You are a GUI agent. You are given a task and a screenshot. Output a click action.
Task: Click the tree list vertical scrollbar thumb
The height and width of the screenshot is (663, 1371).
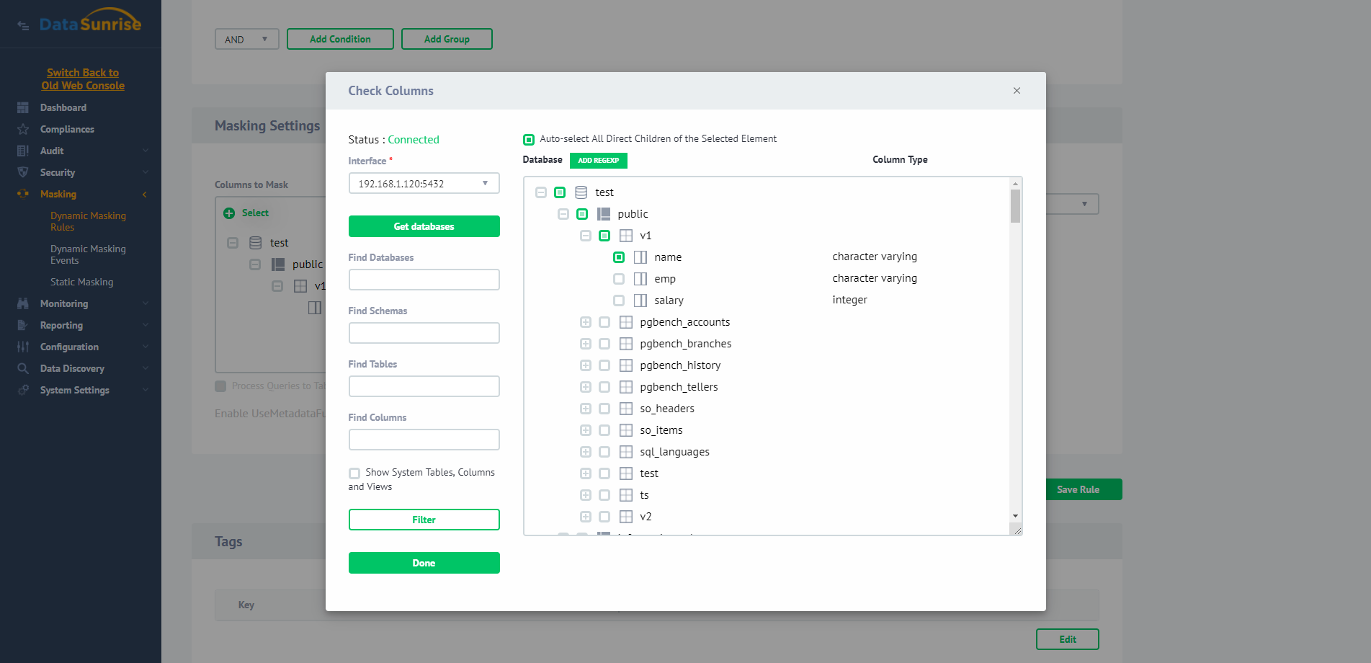[x=1015, y=206]
